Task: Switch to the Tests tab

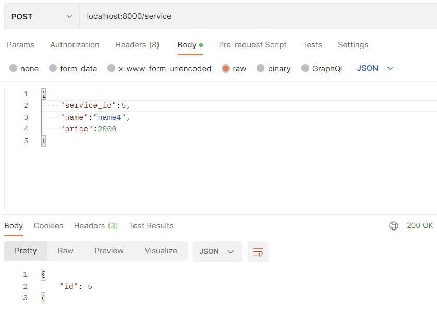Action: click(312, 45)
